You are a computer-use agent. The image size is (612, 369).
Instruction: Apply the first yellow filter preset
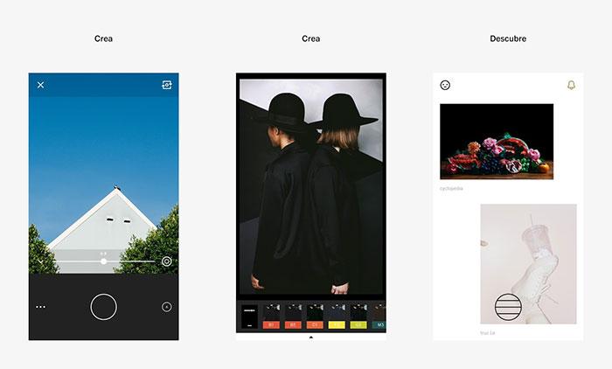click(x=337, y=317)
